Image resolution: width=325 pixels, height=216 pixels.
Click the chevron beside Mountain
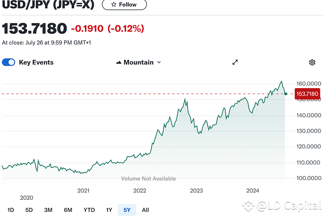[x=159, y=63]
